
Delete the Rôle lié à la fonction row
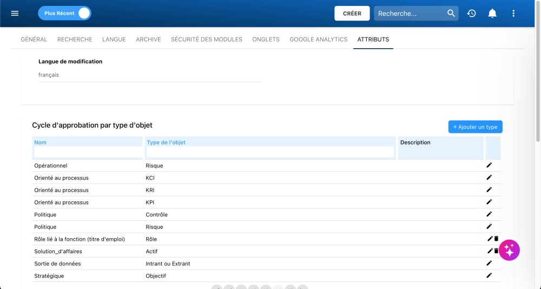tap(496, 239)
